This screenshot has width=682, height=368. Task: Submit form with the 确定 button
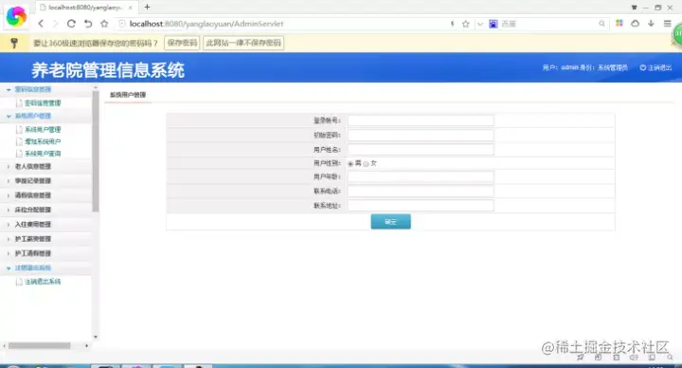(x=390, y=222)
